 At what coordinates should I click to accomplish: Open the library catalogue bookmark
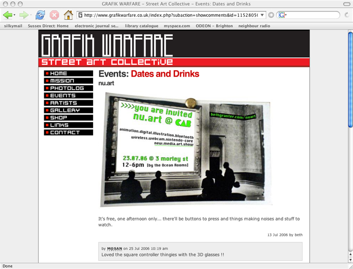142,26
